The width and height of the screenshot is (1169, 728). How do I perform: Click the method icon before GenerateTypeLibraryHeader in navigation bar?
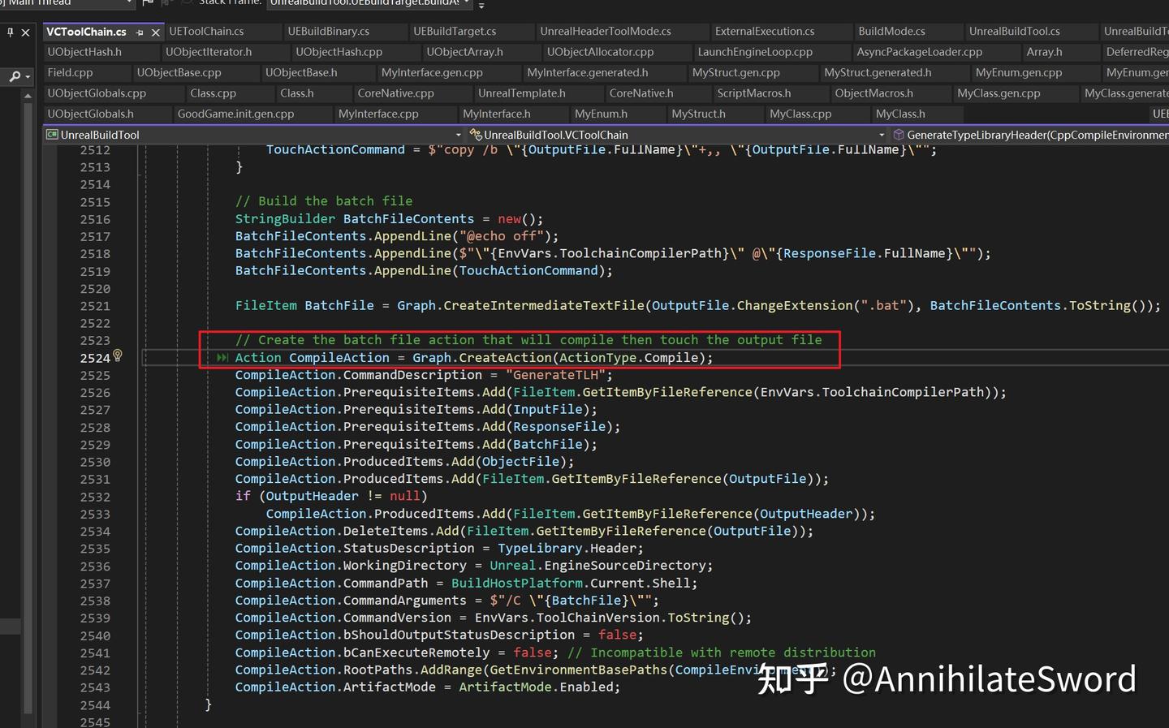pos(899,135)
